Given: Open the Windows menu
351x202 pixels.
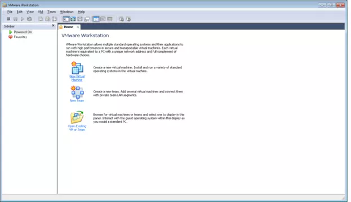Looking at the screenshot, I should 66,12.
